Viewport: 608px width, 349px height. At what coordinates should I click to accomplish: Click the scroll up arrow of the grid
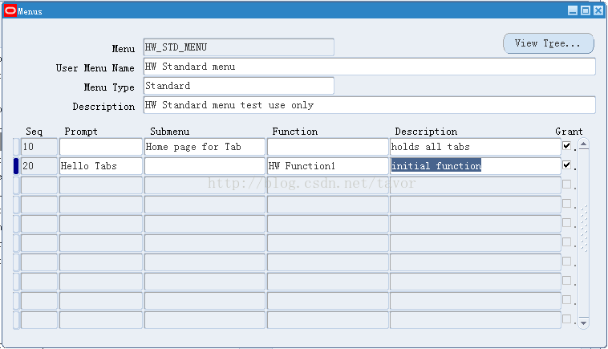584,145
